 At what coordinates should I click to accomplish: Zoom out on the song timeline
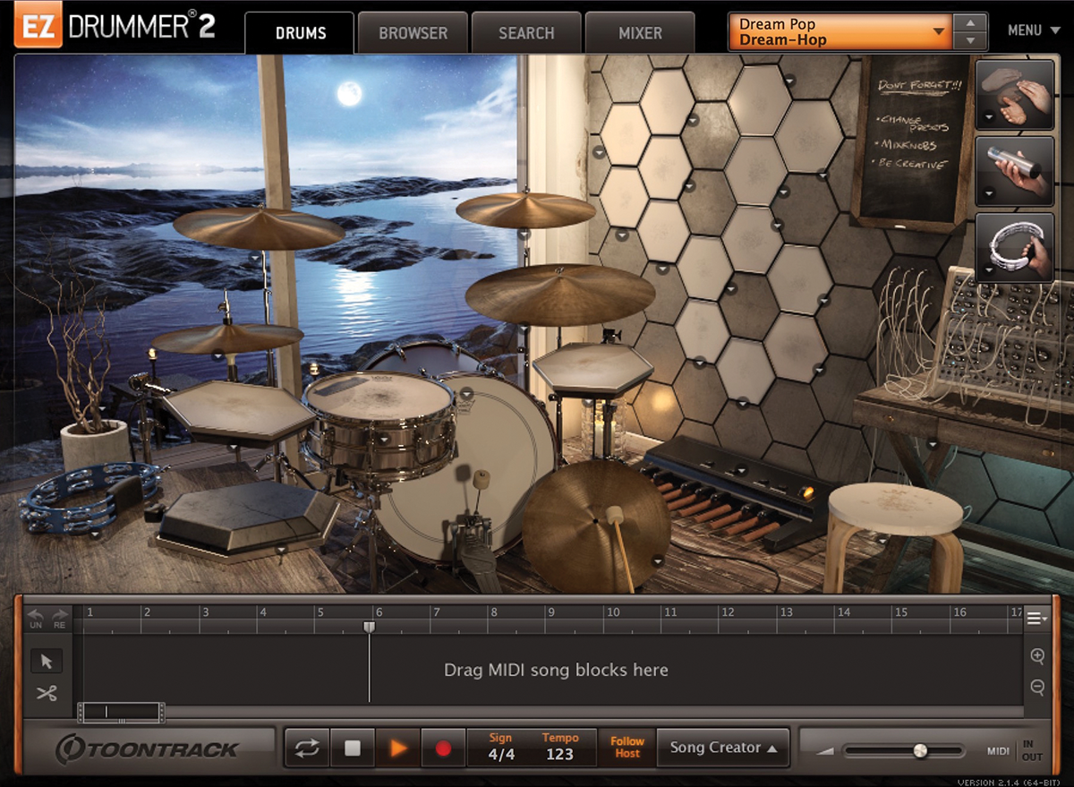click(x=1037, y=688)
